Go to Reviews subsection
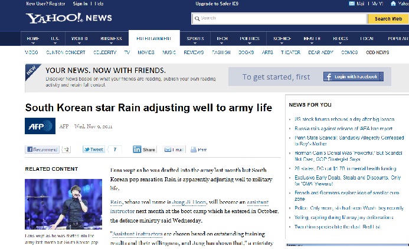 [x=194, y=52]
